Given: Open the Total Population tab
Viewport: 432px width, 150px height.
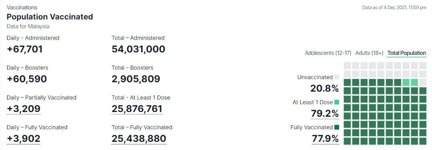Looking at the screenshot, I should pos(407,53).
